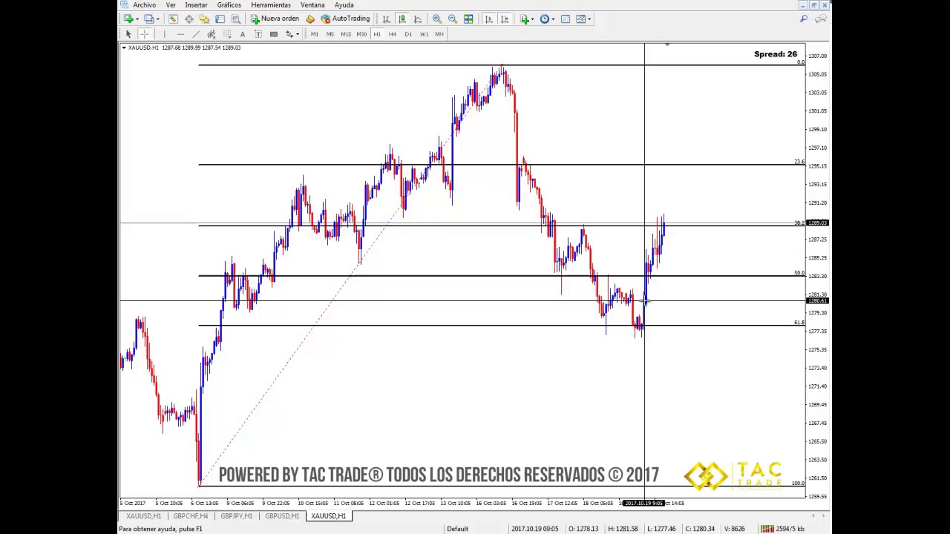
Task: Open the Herramientas menu
Action: tap(271, 4)
